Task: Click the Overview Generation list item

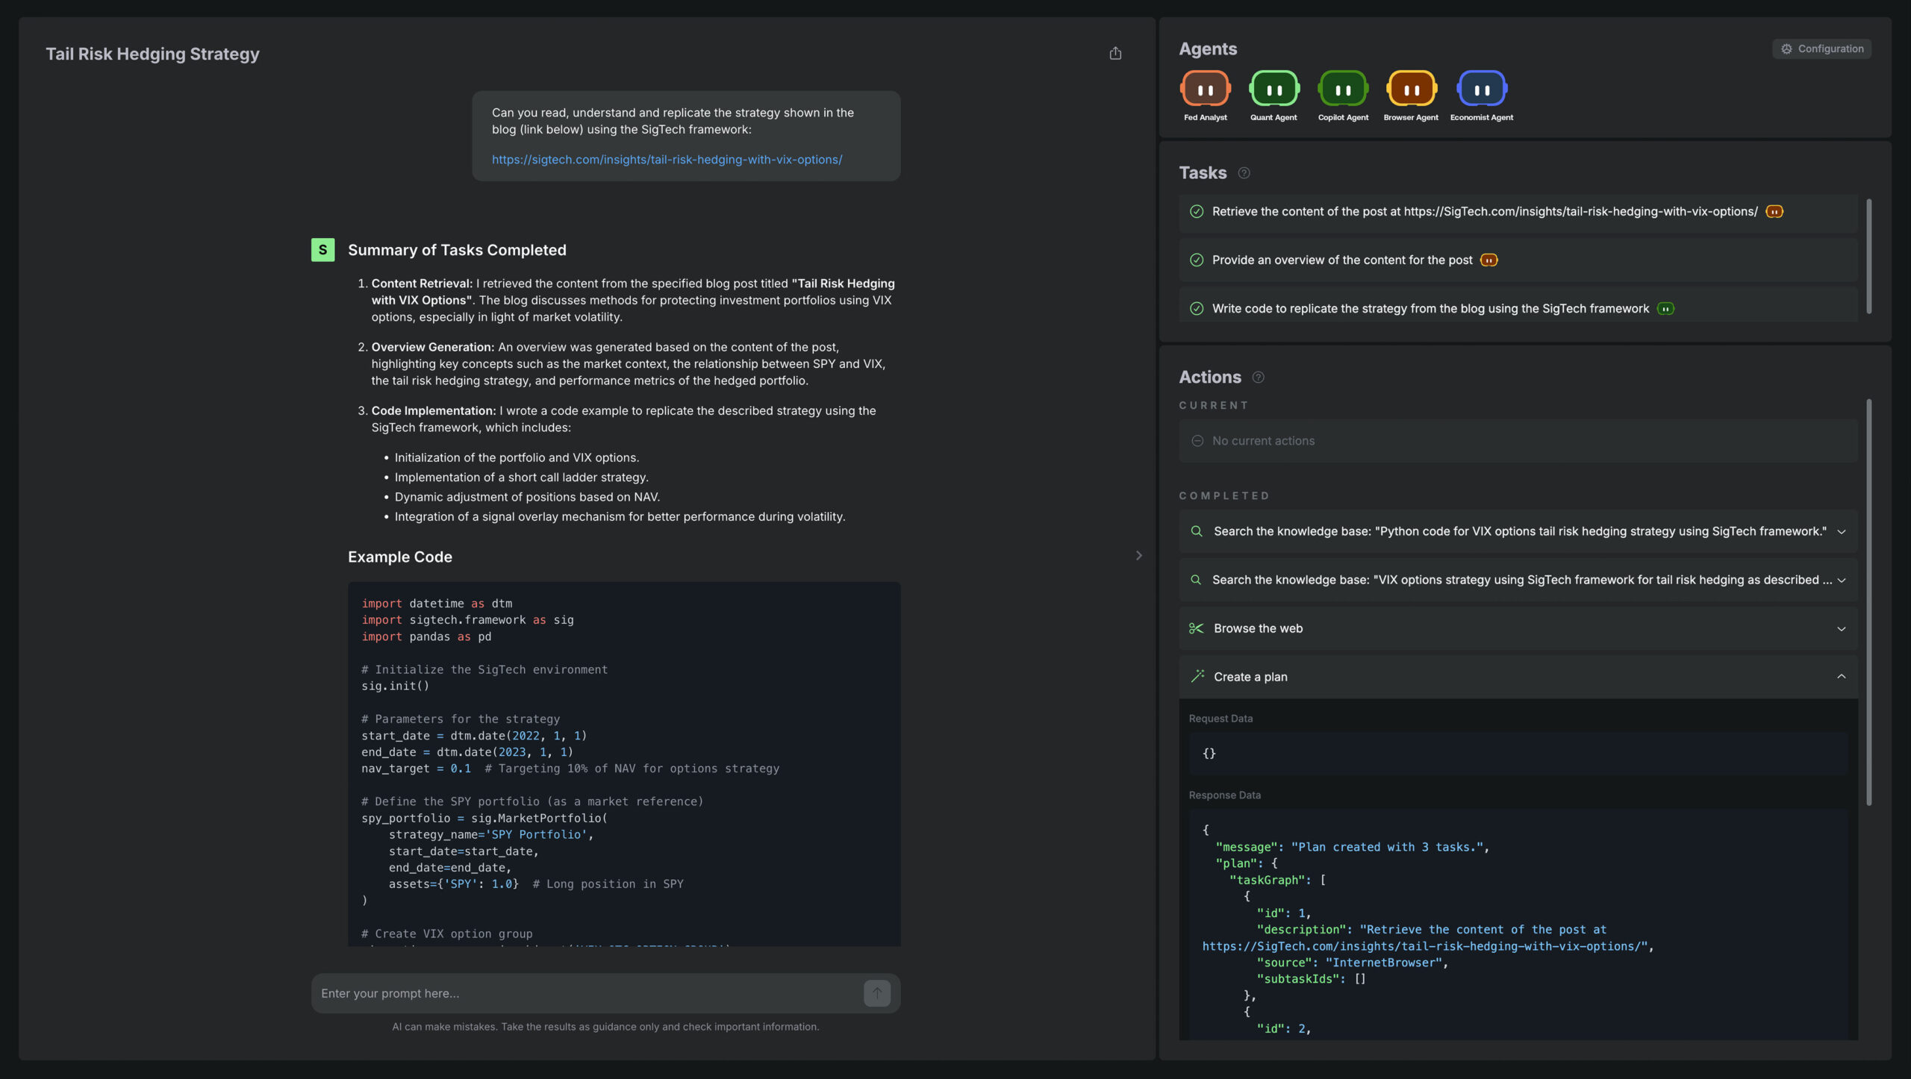Action: point(629,363)
